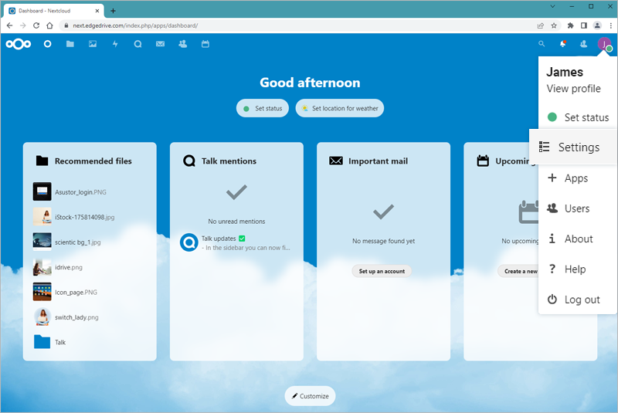Open switch_lady.png file
Viewport: 618px width, 413px height.
pos(90,317)
